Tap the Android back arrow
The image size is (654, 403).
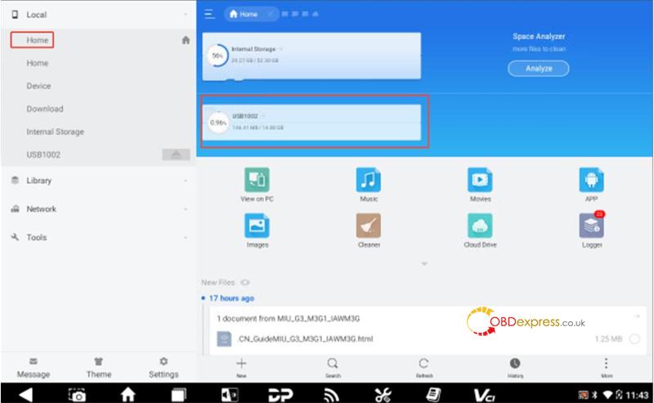point(25,394)
